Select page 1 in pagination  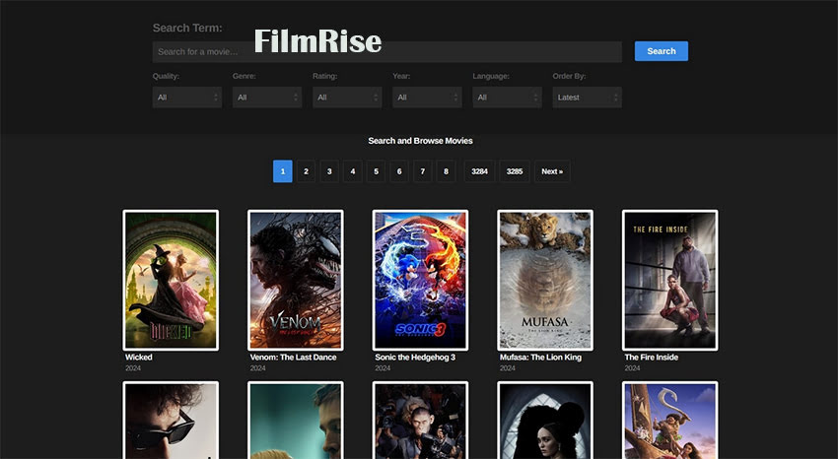(283, 171)
